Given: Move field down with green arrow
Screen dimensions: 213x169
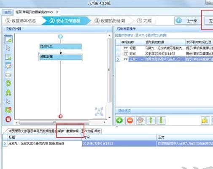Looking at the screenshot, I should click(161, 120).
